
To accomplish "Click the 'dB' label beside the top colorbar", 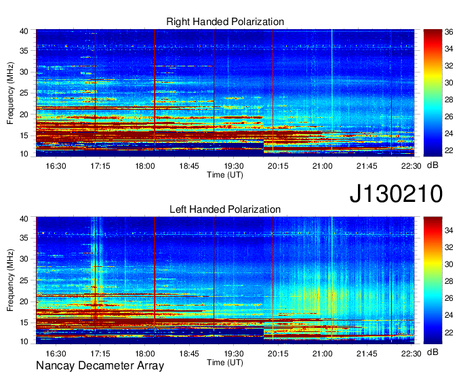I will click(433, 165).
